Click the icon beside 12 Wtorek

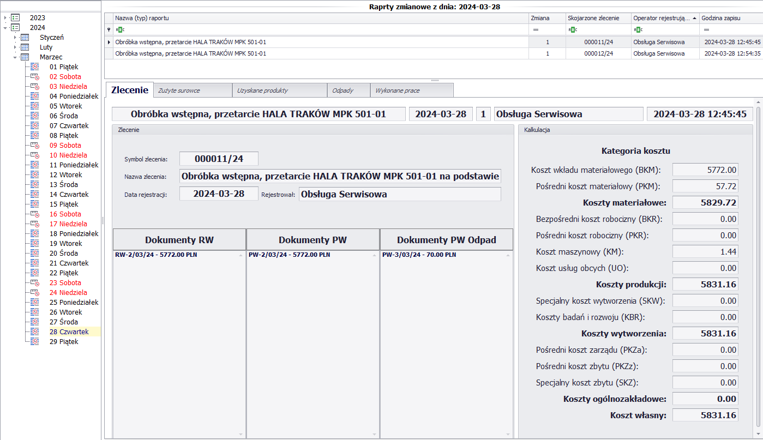[x=35, y=175]
